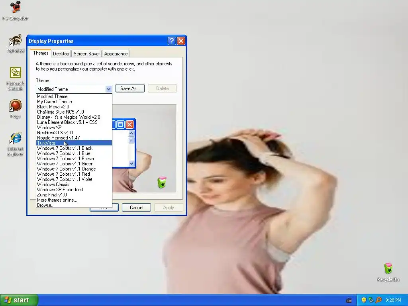Pick Windows 7 Colors v1.1 Blue
This screenshot has height=306, width=408.
[x=74, y=153]
